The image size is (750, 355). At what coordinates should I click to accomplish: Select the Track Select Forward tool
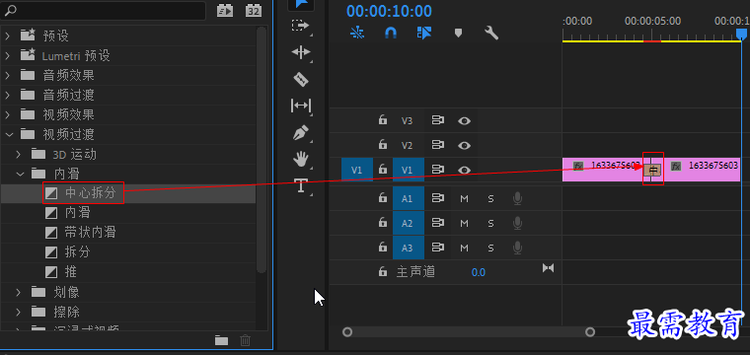tap(301, 26)
